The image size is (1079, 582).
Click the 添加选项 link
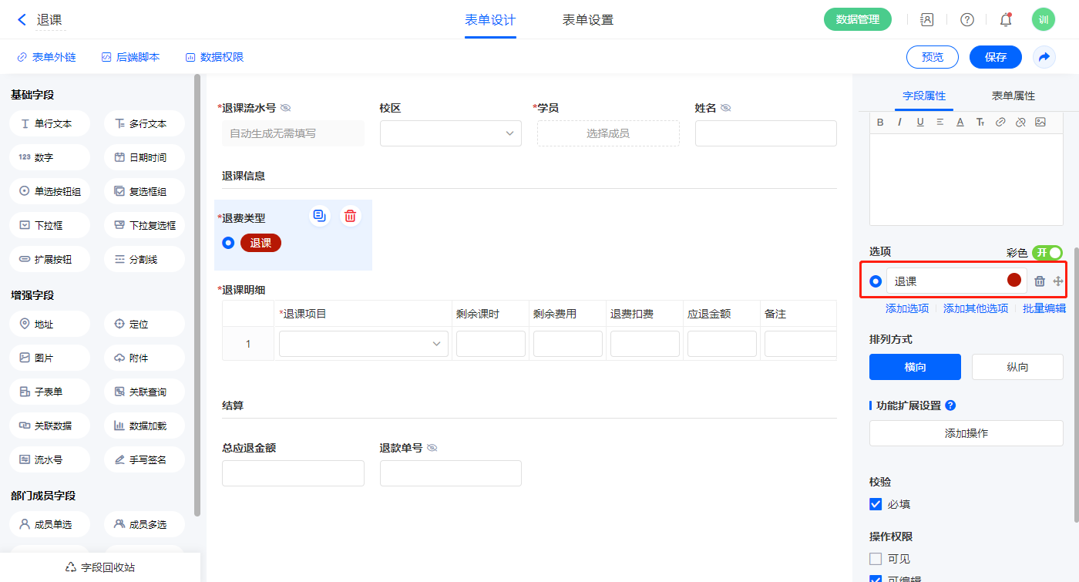907,308
